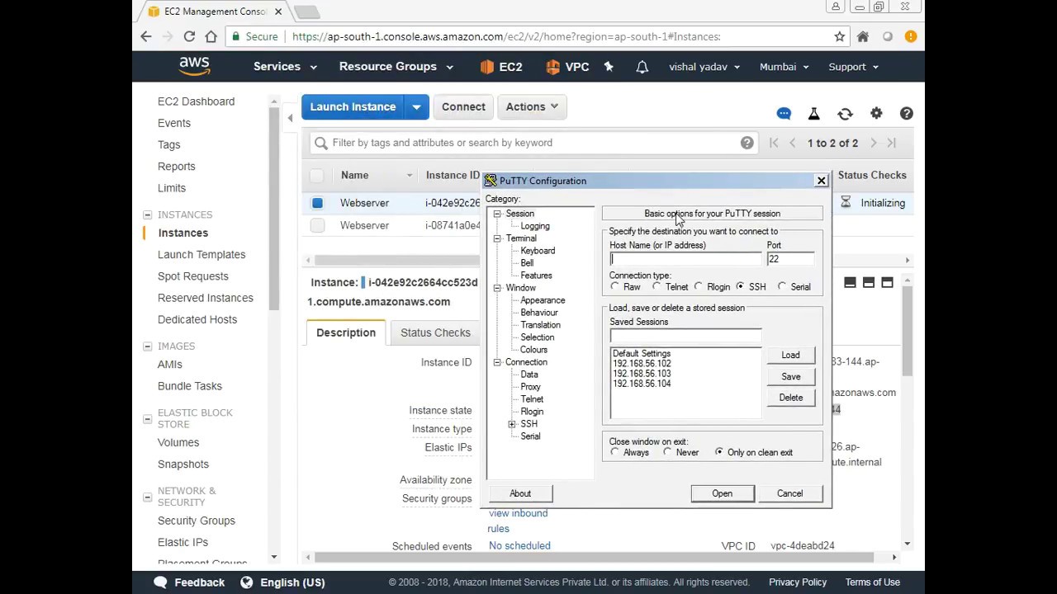
Task: Click the pin shortcuts icon
Action: click(x=609, y=67)
